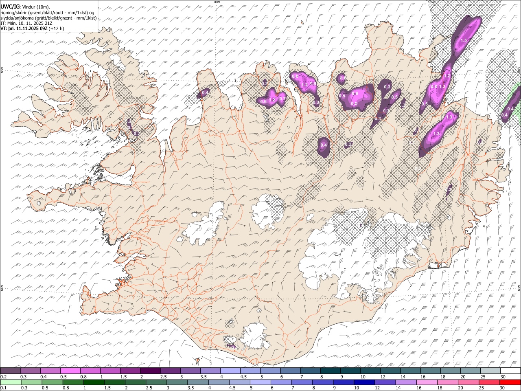Click the darkest purple 2–2.5 swatch in upper legend
The image size is (521, 391).
pyautogui.click(x=150, y=371)
